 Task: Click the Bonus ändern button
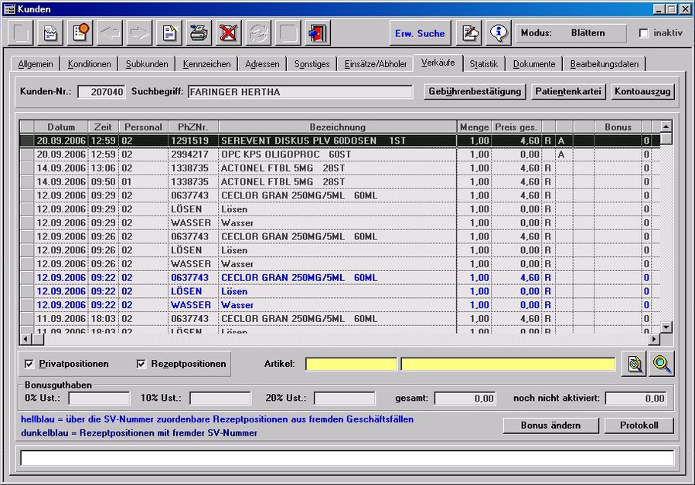pos(550,426)
